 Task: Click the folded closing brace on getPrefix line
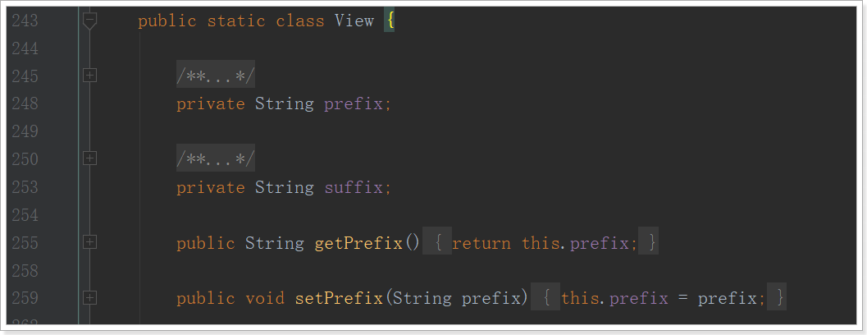[x=648, y=241]
